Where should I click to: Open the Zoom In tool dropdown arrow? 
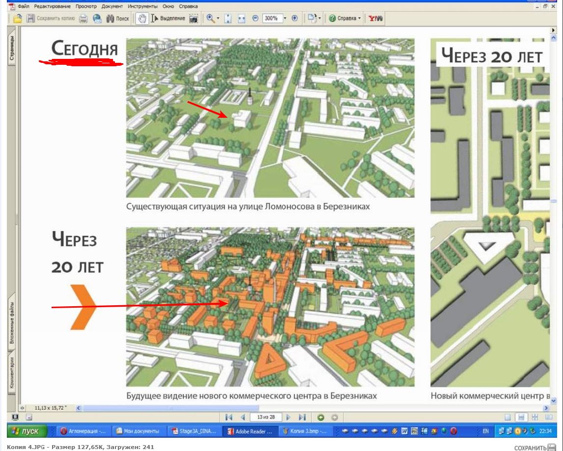[218, 18]
